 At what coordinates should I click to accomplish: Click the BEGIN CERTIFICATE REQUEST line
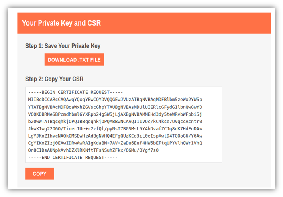pyautogui.click(x=75, y=92)
